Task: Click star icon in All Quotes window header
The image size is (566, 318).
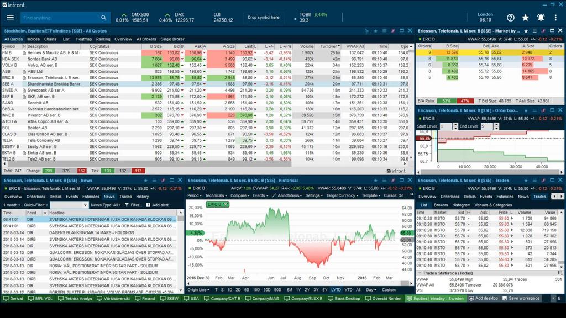Action: click(375, 31)
